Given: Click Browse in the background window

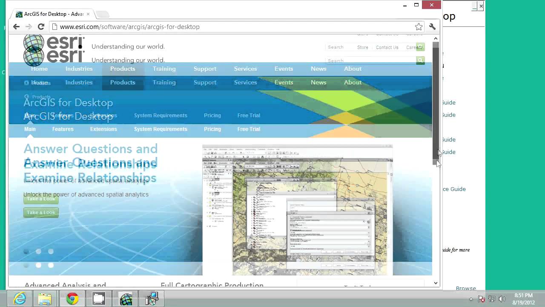Looking at the screenshot, I should [466, 288].
